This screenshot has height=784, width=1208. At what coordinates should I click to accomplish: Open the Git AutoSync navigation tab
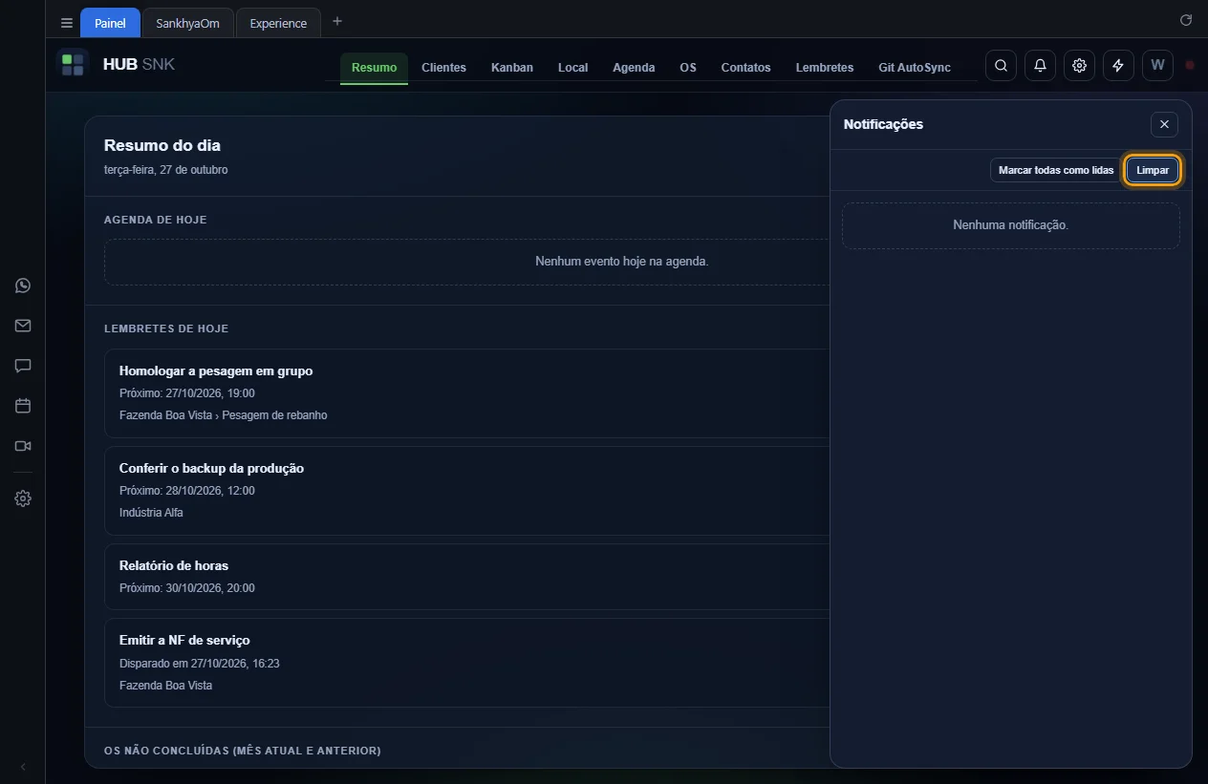coord(915,68)
